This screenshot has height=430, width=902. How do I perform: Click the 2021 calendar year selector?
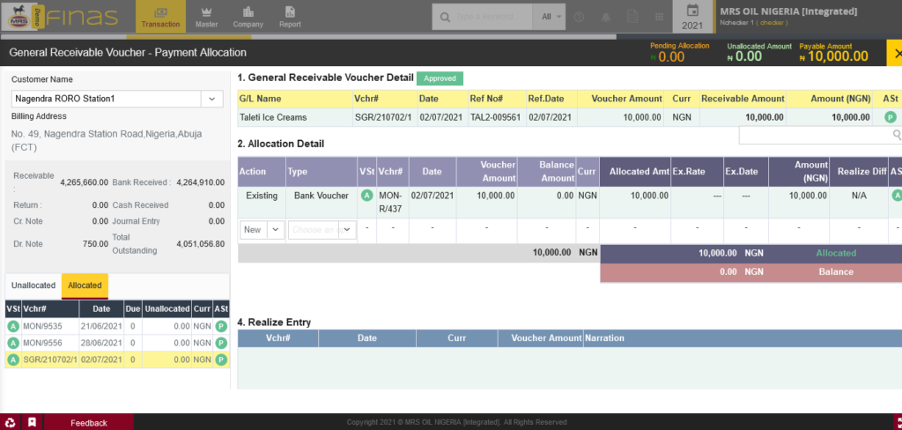coord(692,18)
